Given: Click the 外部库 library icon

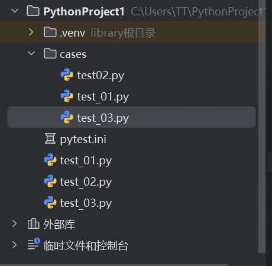Looking at the screenshot, I should coord(33,223).
